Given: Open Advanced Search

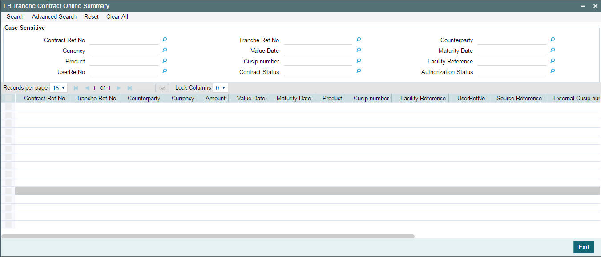Looking at the screenshot, I should (54, 16).
